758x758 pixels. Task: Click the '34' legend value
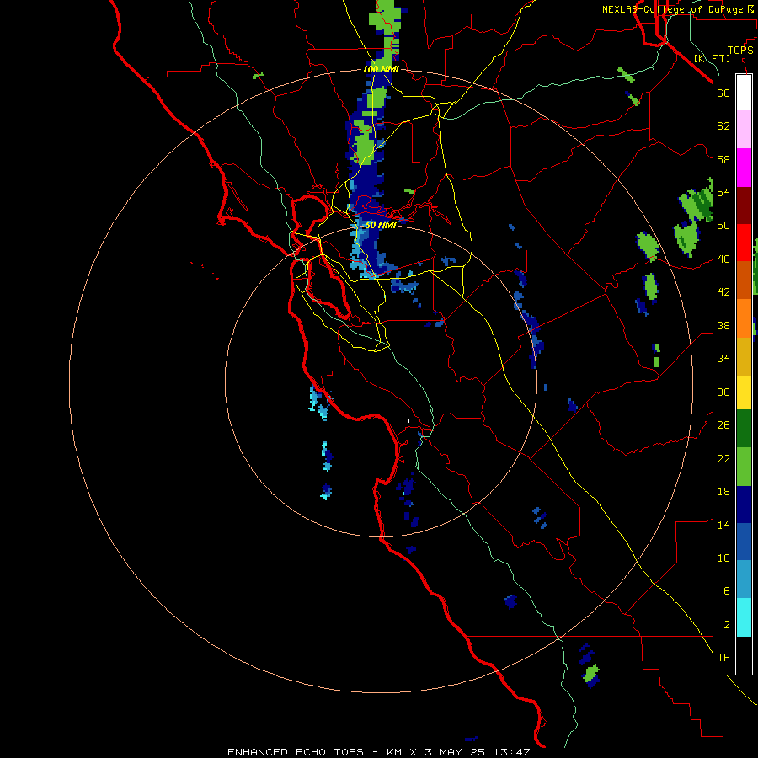click(x=723, y=359)
